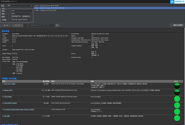This screenshot has height=125, width=185.
Task: Open the S740 MAWS sensor link
Action: click(x=8, y=97)
